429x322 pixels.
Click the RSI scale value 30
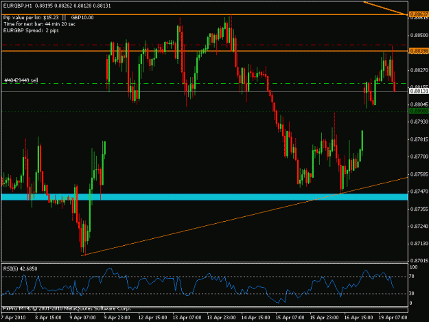tap(412, 294)
